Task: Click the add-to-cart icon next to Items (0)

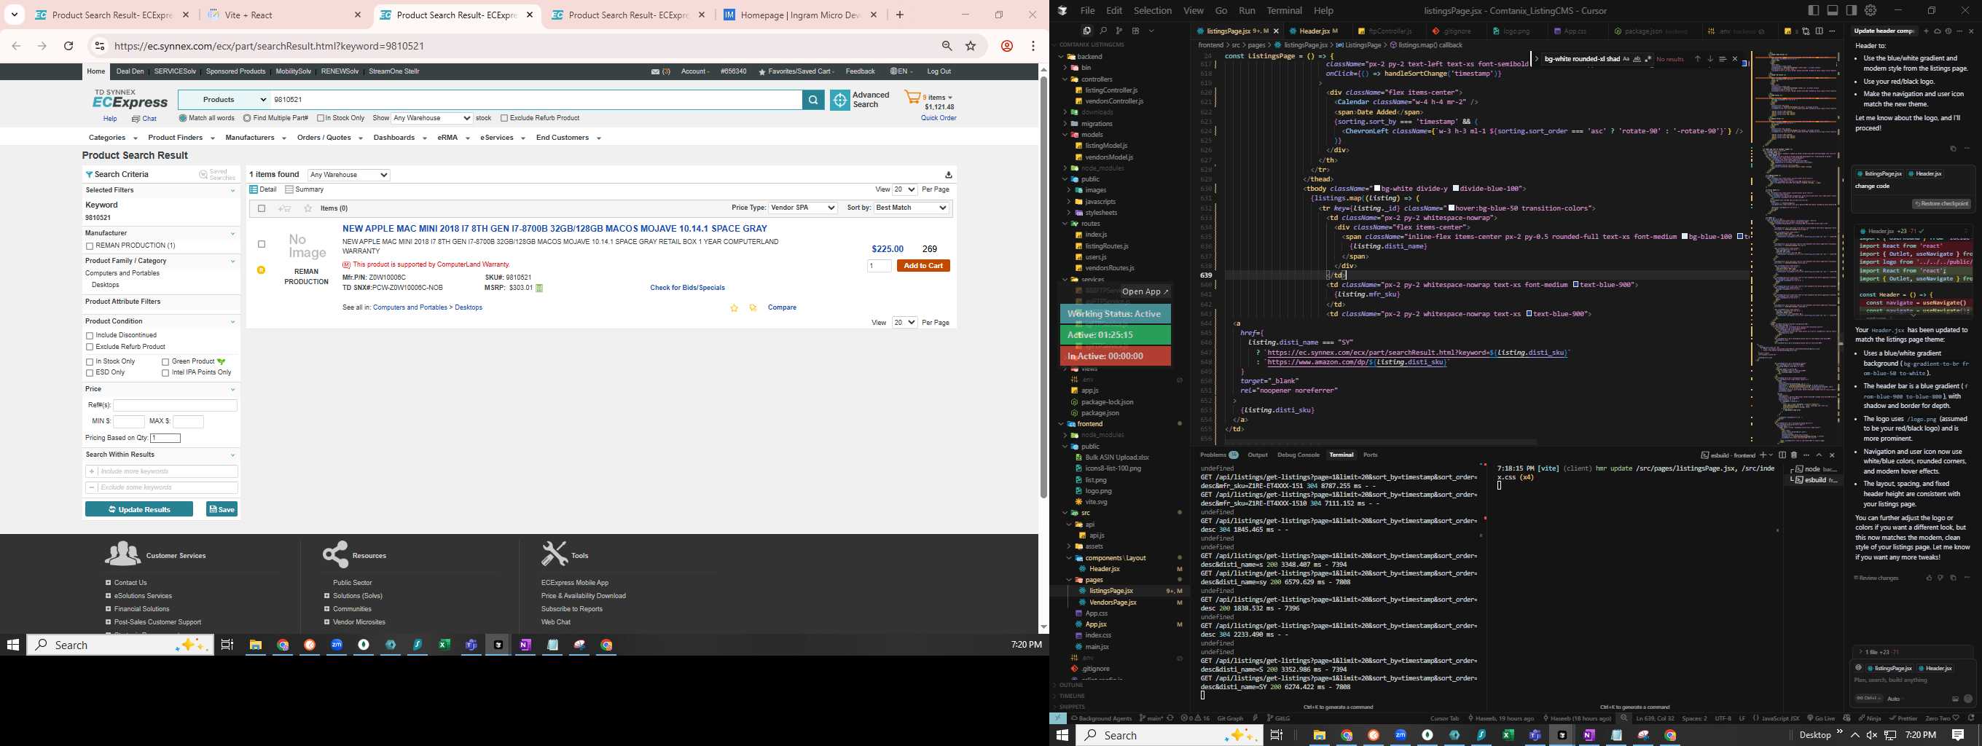Action: tap(285, 208)
